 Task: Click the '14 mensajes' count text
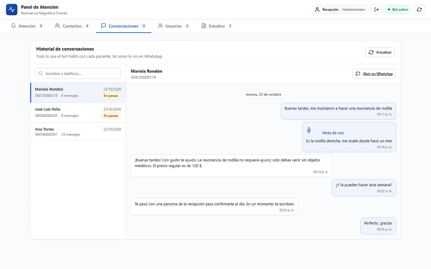click(x=71, y=134)
